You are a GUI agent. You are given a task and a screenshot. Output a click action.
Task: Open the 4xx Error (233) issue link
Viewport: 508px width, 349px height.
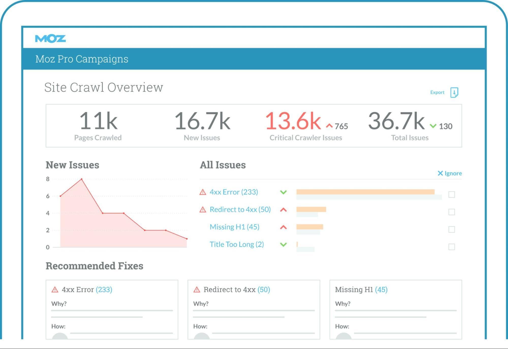click(234, 192)
